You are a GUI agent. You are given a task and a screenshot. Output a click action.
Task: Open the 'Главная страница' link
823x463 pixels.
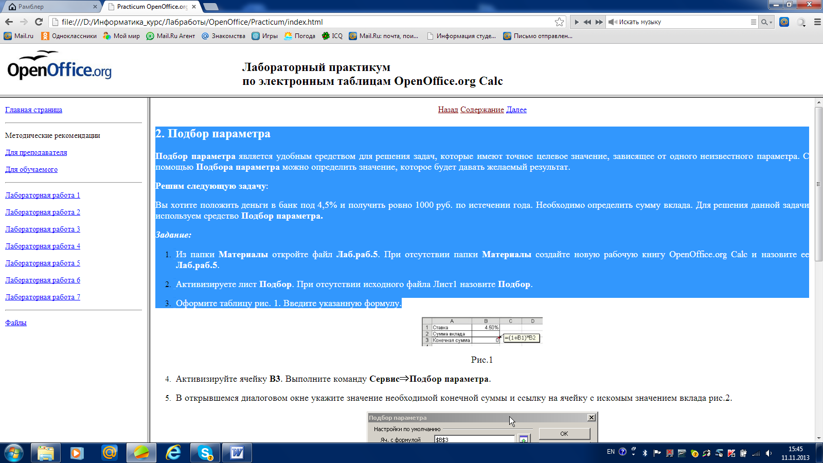pyautogui.click(x=33, y=110)
